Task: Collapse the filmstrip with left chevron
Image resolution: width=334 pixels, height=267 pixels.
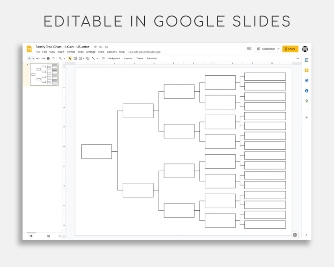Action: click(x=60, y=236)
